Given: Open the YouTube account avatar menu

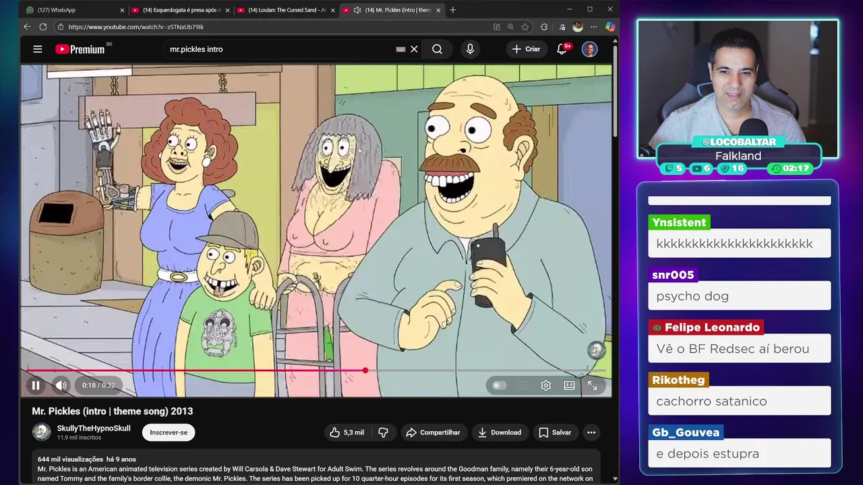Looking at the screenshot, I should tap(589, 49).
